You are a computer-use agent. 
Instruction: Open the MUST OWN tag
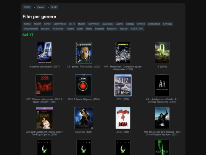tap(137, 29)
